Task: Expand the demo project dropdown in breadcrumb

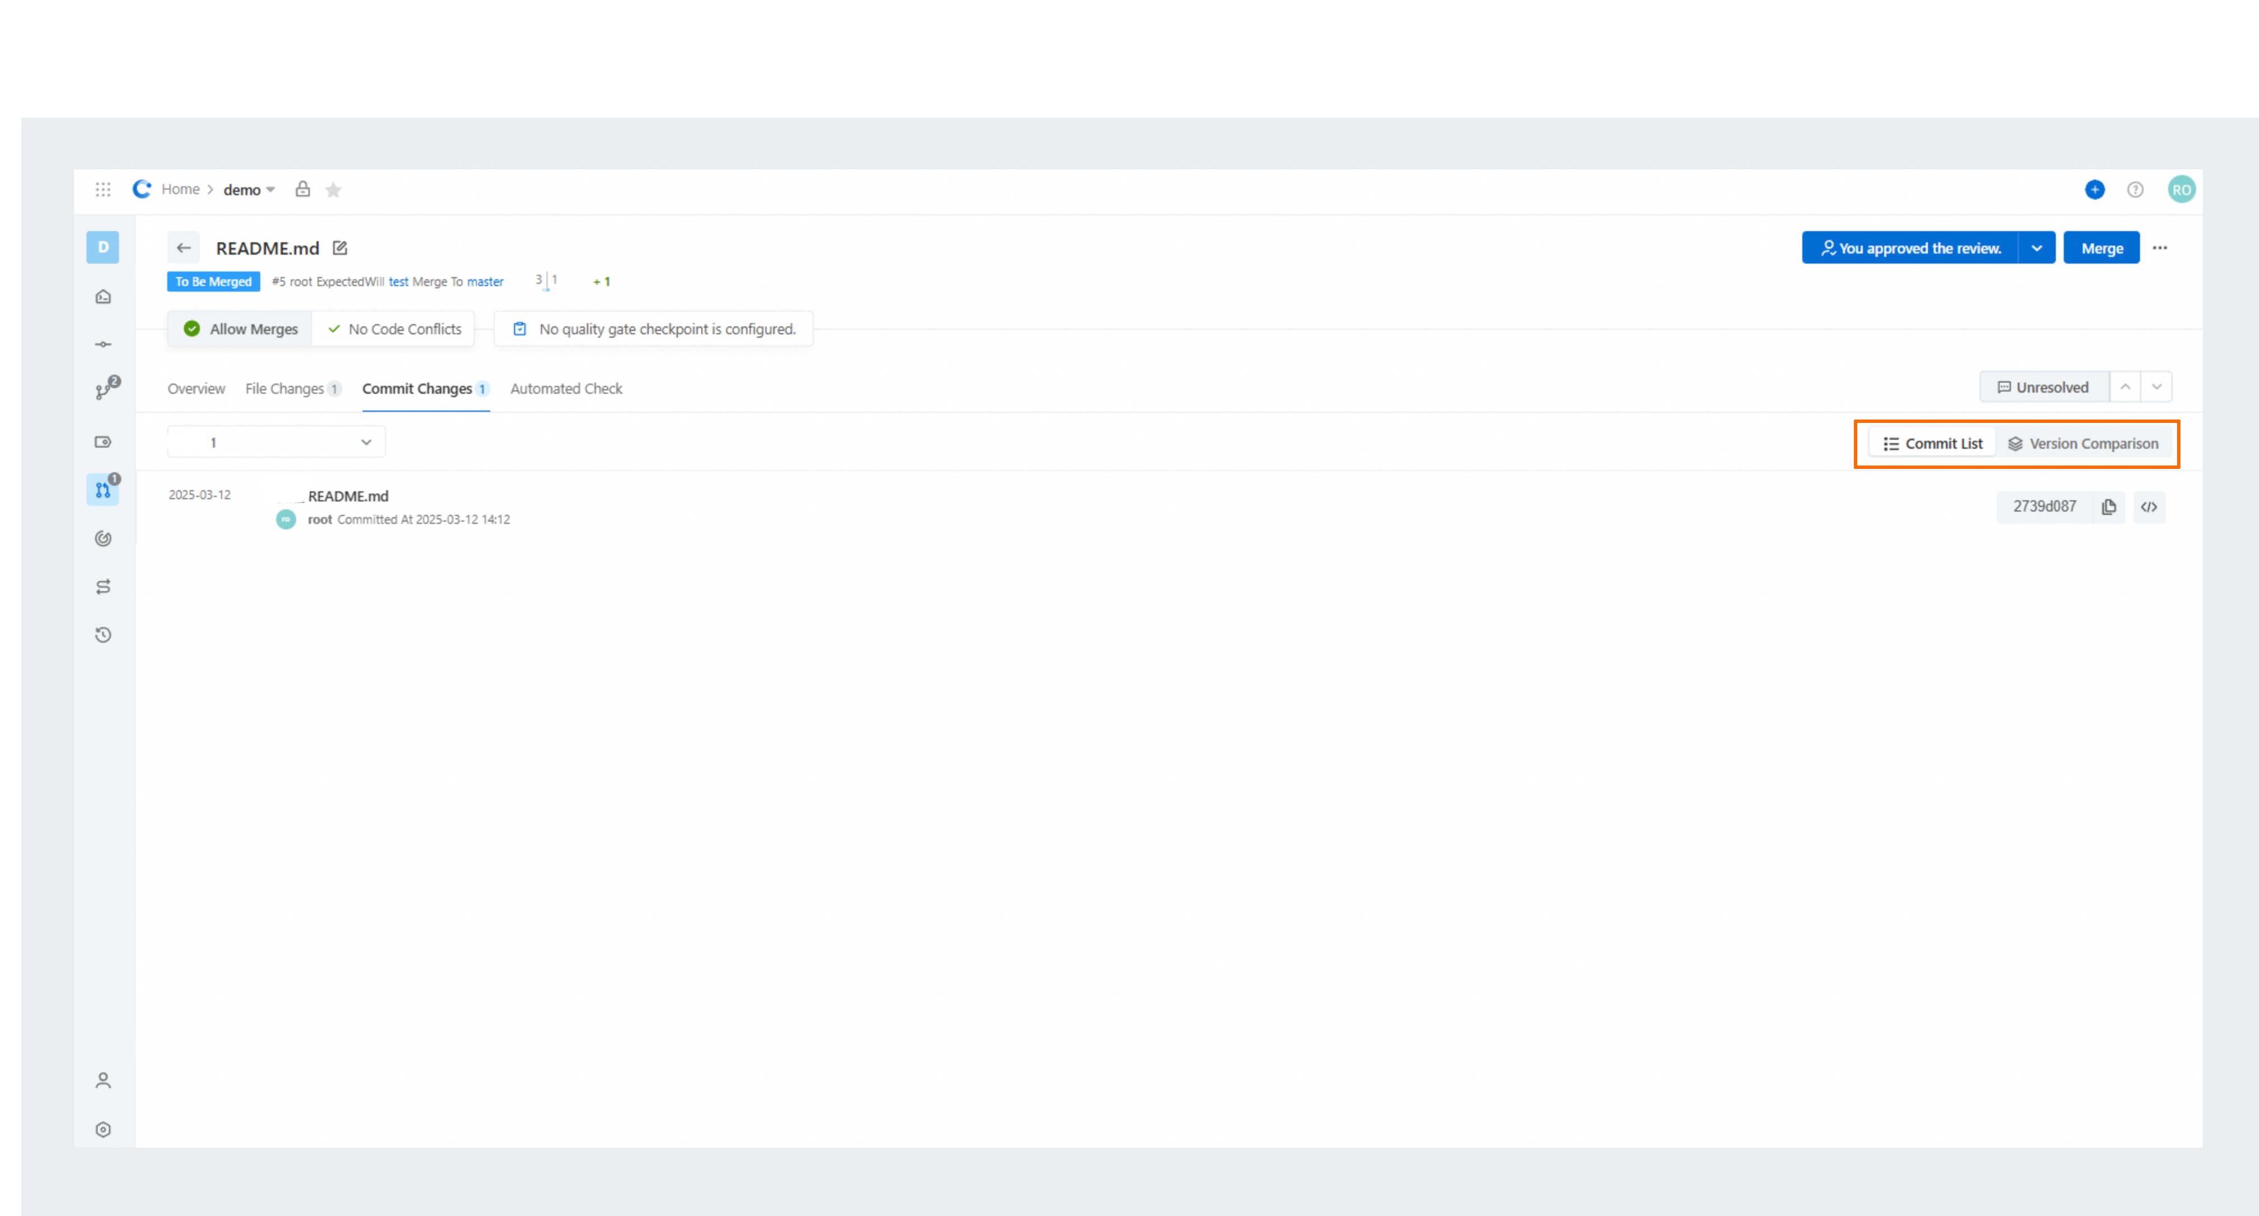Action: pos(270,190)
